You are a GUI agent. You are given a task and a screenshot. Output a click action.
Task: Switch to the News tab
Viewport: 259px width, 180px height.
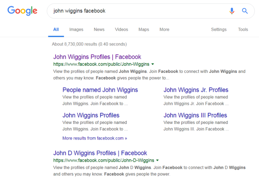[x=99, y=30]
